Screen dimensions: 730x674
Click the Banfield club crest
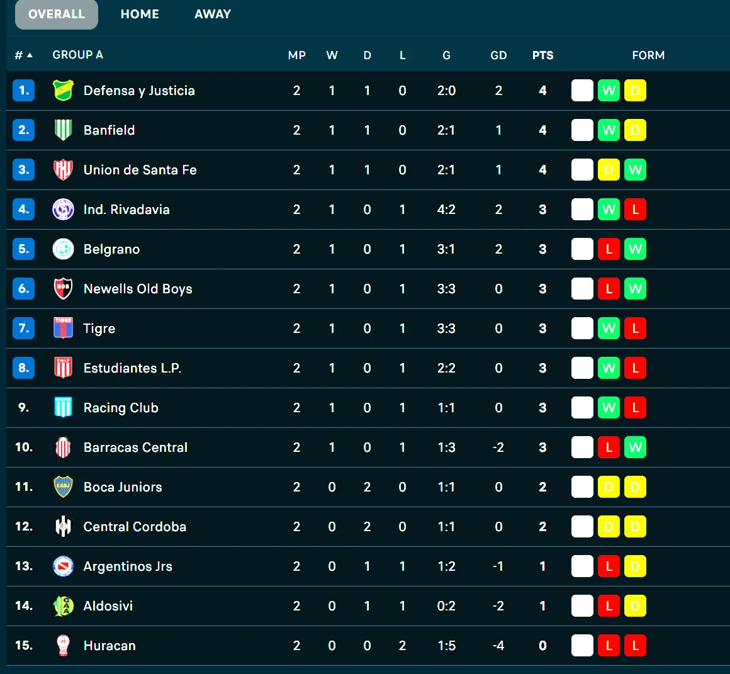click(x=63, y=130)
